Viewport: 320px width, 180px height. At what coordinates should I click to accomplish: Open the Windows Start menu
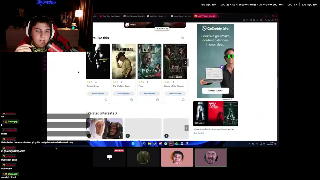(133, 144)
